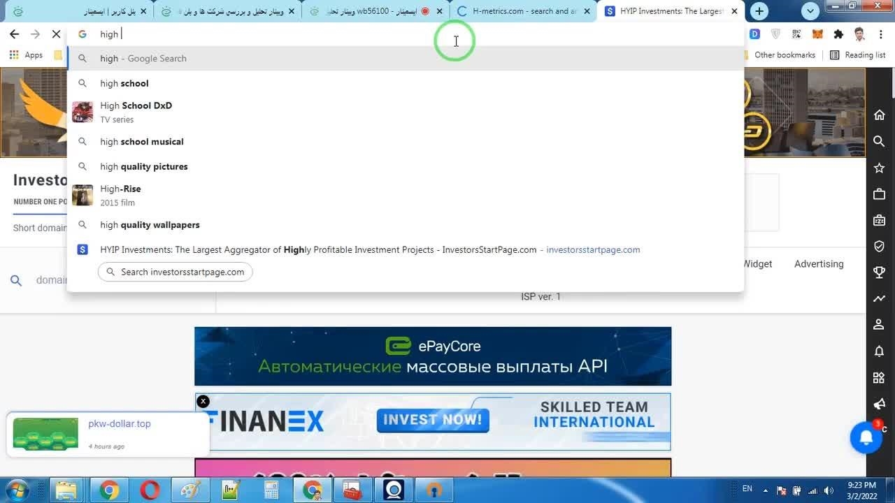Screen dimensions: 895x503
Task: Select the "high school musical" suggestion
Action: click(142, 142)
